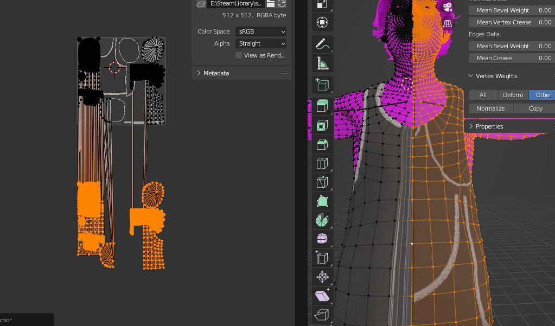Adjust the Mean Crease value slider

tap(512, 58)
